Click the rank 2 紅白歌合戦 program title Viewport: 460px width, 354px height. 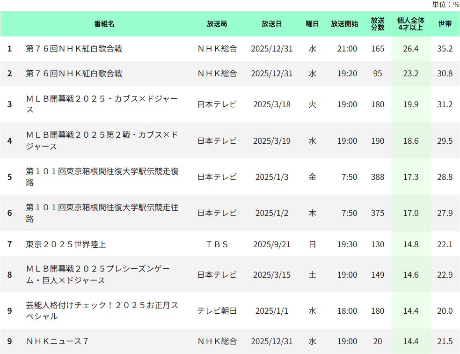coord(74,74)
